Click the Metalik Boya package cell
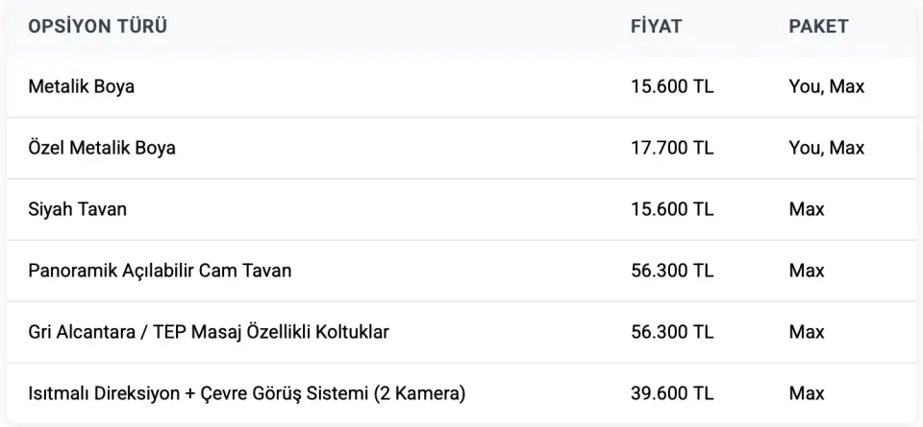923x427 pixels. [x=826, y=87]
